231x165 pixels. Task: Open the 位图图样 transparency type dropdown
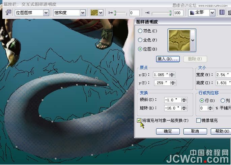(46, 13)
